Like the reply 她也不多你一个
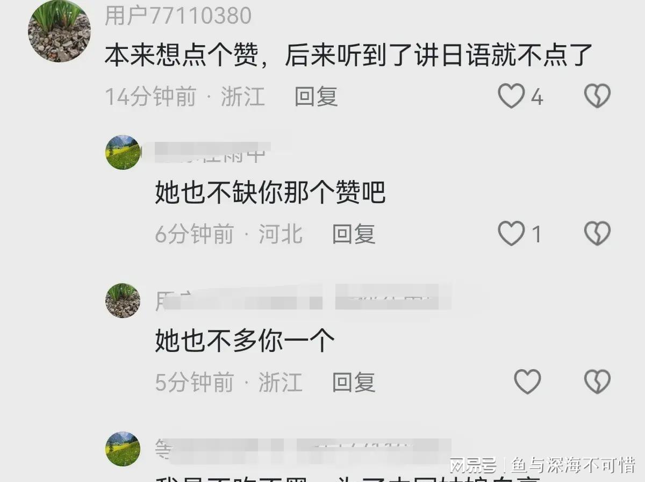Image resolution: width=645 pixels, height=482 pixels. pyautogui.click(x=527, y=382)
